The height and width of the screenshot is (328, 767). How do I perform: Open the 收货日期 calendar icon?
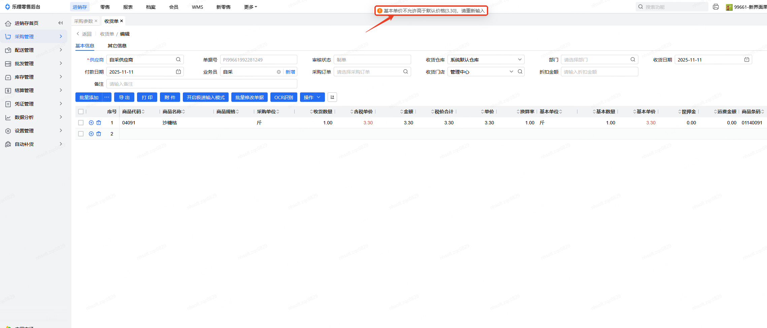747,59
